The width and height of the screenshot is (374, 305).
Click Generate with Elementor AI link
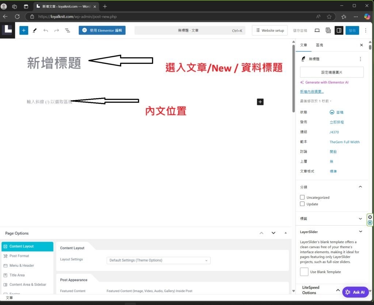tap(327, 83)
